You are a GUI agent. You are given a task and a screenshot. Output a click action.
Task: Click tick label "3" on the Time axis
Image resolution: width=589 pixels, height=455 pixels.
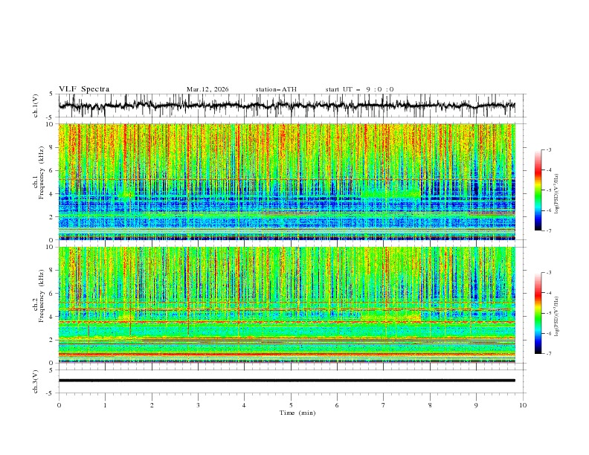pyautogui.click(x=198, y=405)
